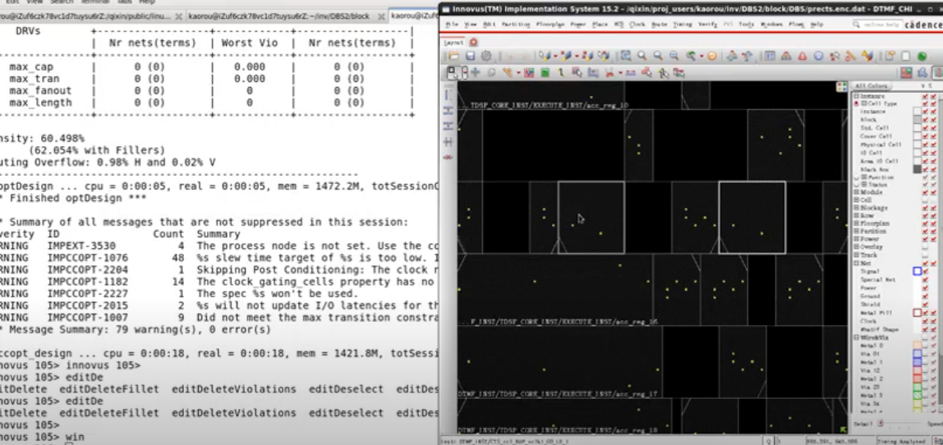
Task: Click the Metal Fill color swatch
Action: tap(918, 313)
